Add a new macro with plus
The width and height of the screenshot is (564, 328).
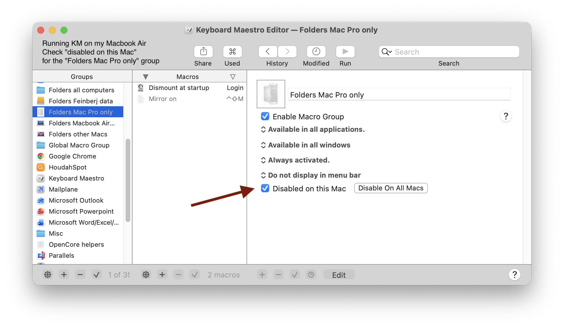162,275
